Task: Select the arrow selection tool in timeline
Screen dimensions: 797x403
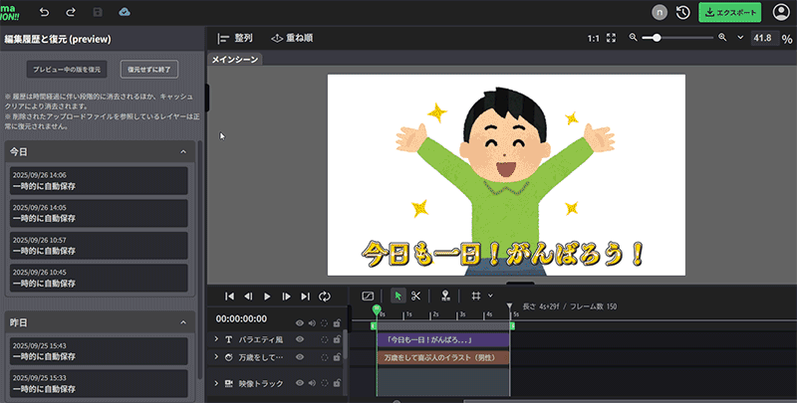Action: coord(398,296)
